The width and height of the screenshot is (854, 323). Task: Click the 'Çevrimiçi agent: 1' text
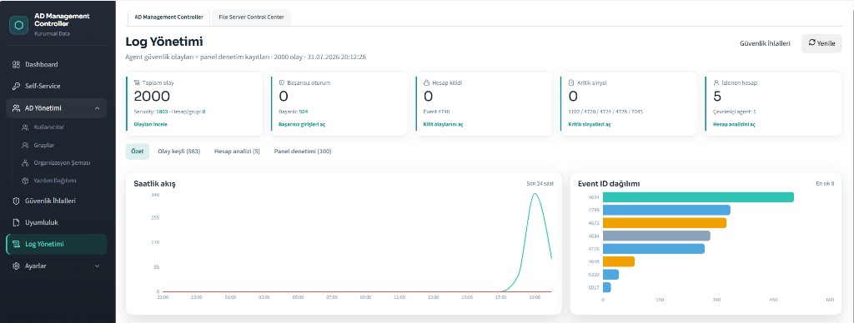(x=735, y=112)
